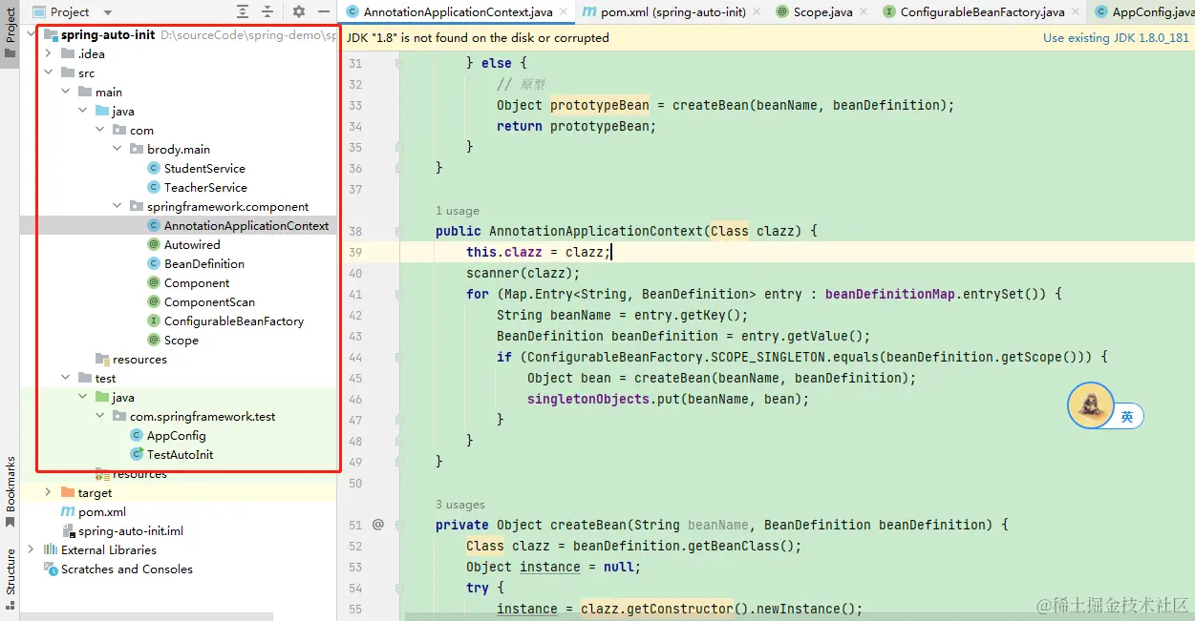Click the AnnotationApplicationContext class icon in tree
The height and width of the screenshot is (621, 1195).
(154, 226)
